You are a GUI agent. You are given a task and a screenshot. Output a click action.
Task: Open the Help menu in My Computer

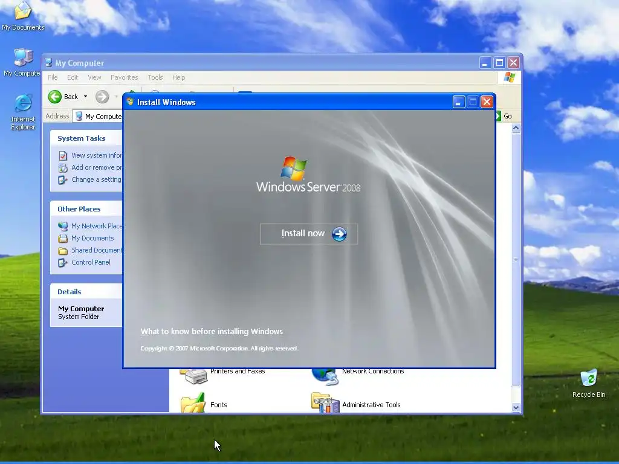coord(178,77)
